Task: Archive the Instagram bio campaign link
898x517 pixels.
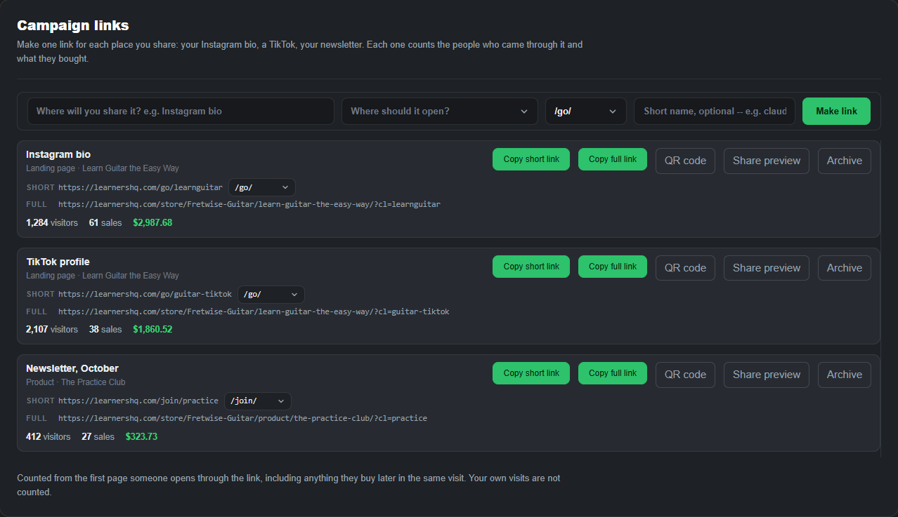Action: pos(844,161)
